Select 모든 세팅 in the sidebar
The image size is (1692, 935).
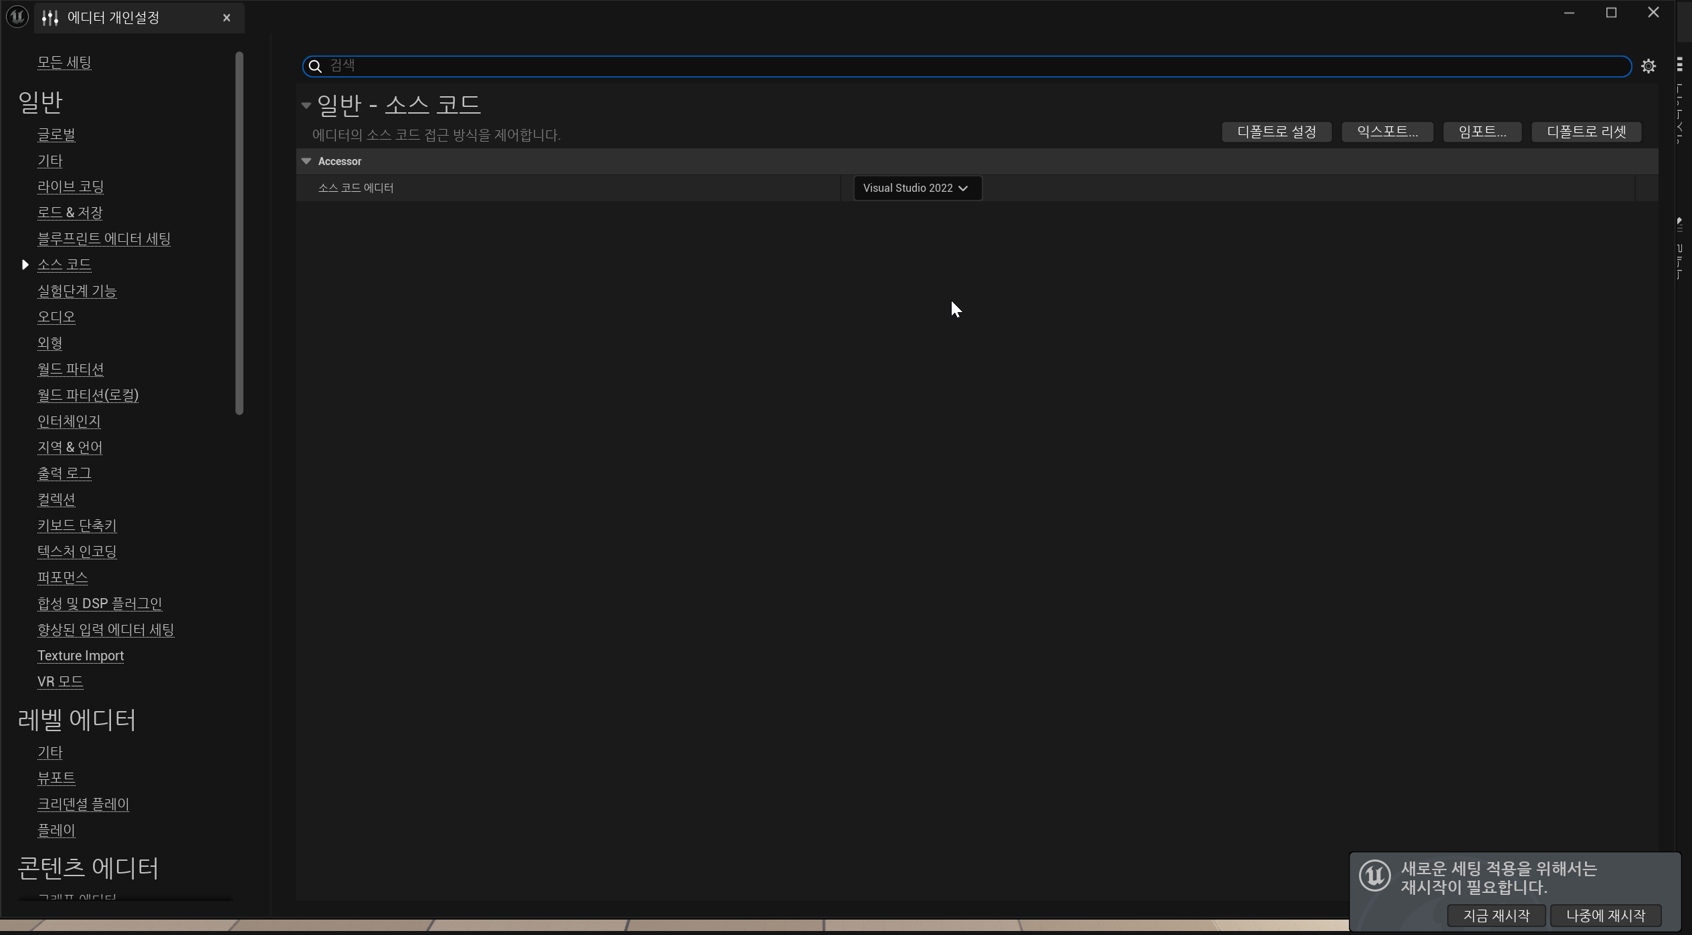[x=64, y=62]
